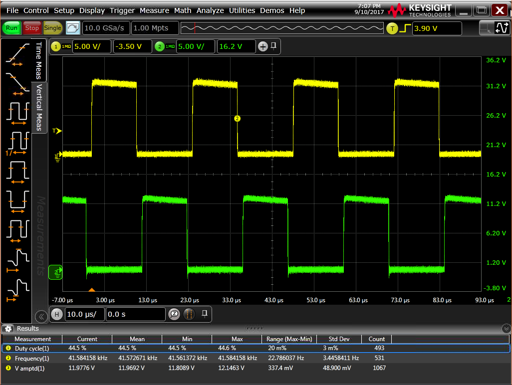Open the Display menu
The height and width of the screenshot is (385, 512).
(92, 10)
